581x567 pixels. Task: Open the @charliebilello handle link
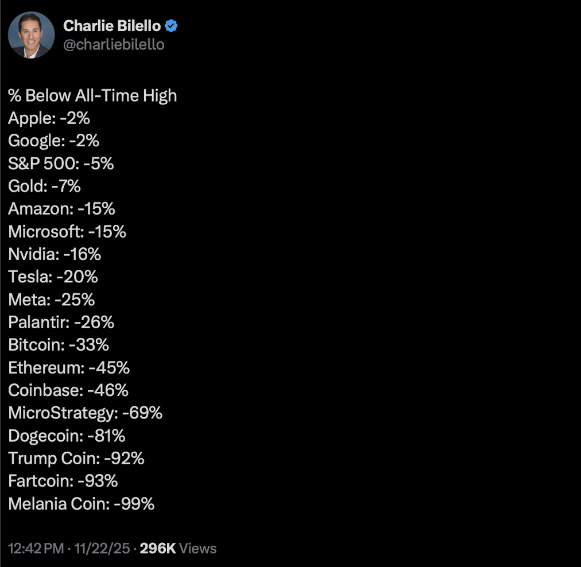pyautogui.click(x=114, y=44)
